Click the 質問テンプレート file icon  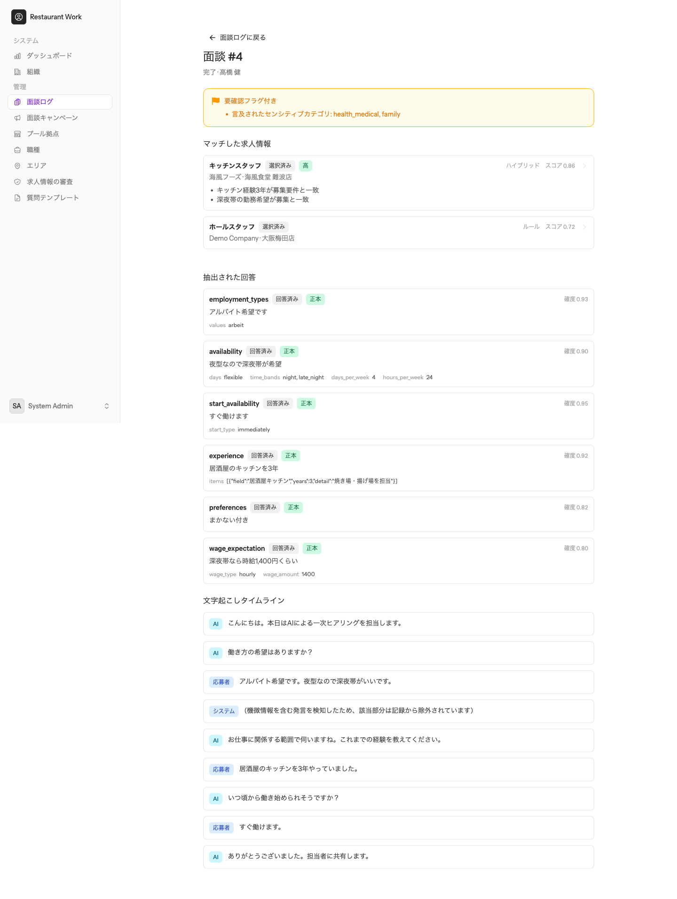[17, 198]
